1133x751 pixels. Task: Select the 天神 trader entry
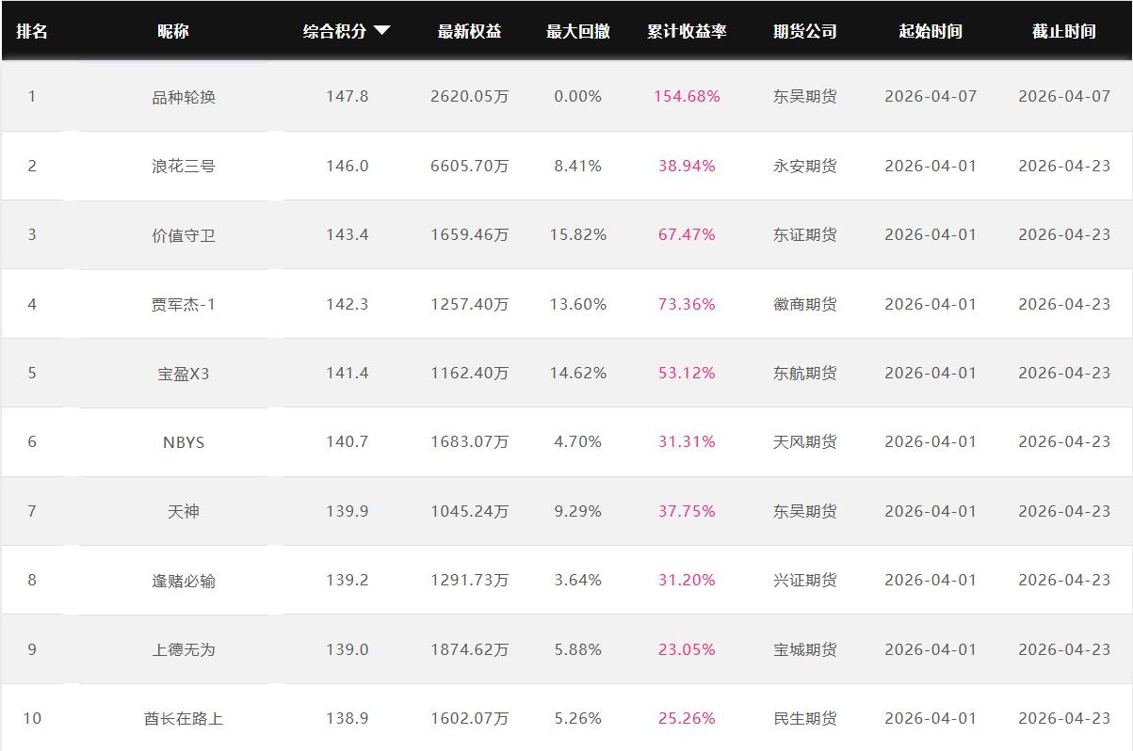[184, 511]
